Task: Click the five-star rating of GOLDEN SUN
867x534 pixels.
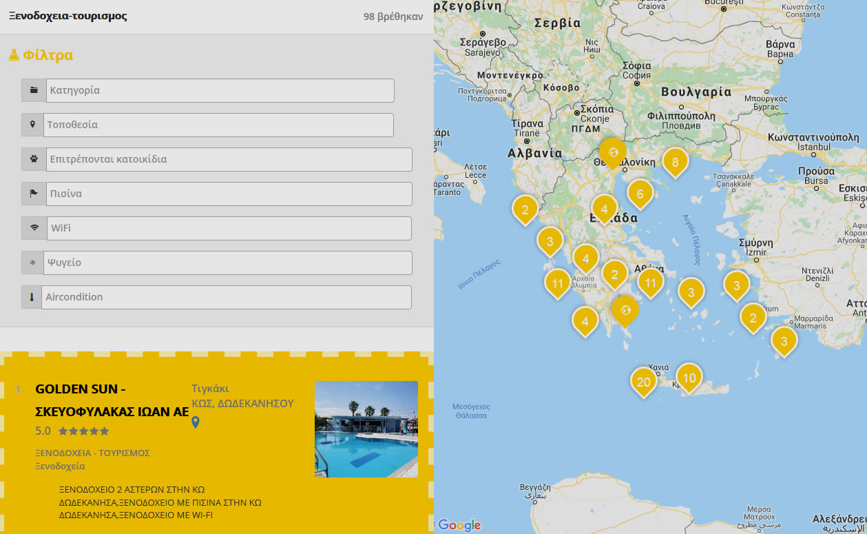Action: click(x=83, y=431)
